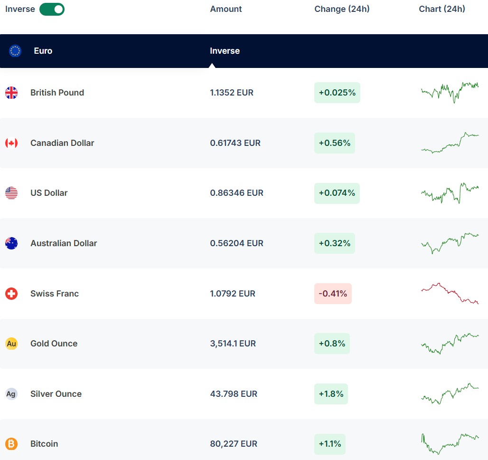
Task: Click the Australian flag icon
Action: pos(11,243)
